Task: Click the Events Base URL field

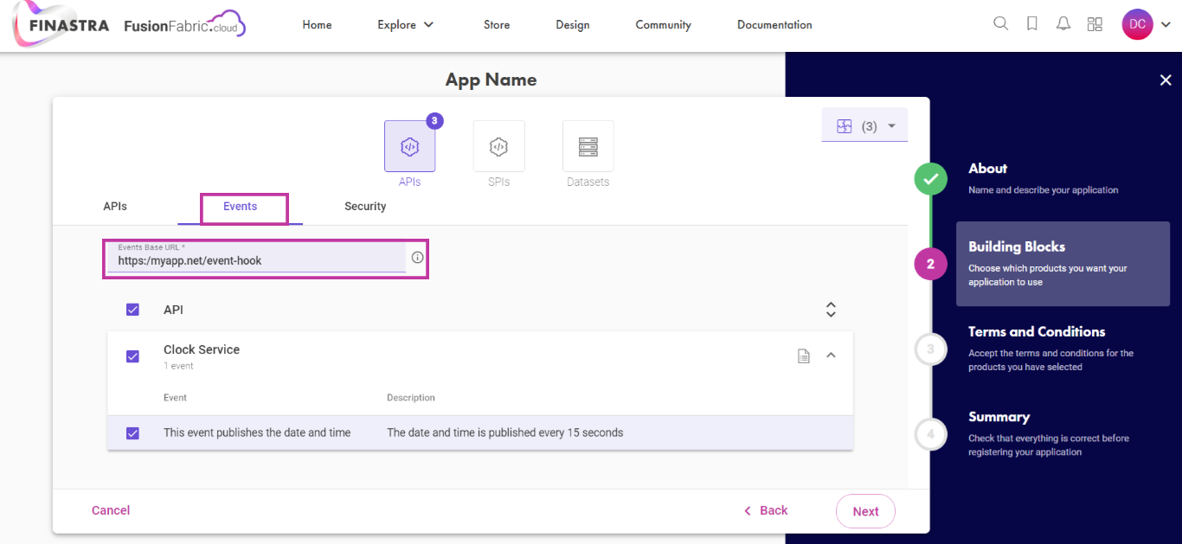Action: coord(256,257)
